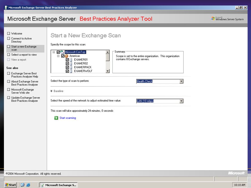Click bullet icon beside Update Exchange Server Best Practices Analyzer
The width and height of the screenshot is (251, 188).
point(9,97)
